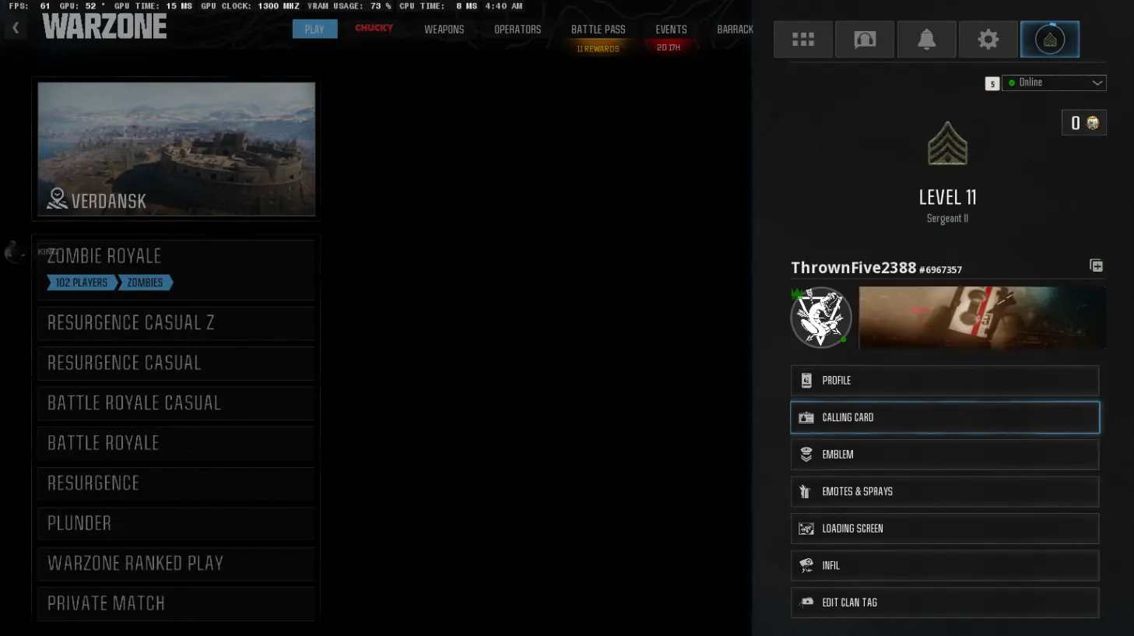Open the Verdansk map thumbnail
Screen dimensions: 1134x636
click(177, 149)
